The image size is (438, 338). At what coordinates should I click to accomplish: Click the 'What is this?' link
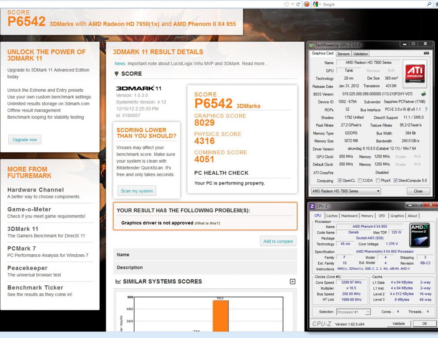(207, 223)
